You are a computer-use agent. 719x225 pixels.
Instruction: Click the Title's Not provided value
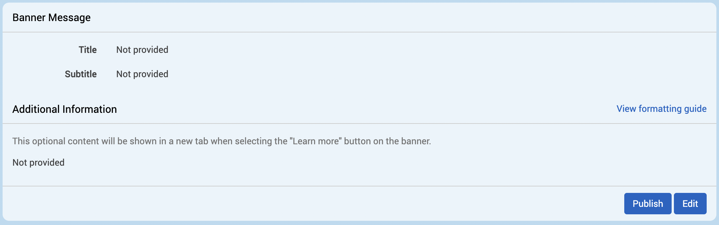point(142,50)
